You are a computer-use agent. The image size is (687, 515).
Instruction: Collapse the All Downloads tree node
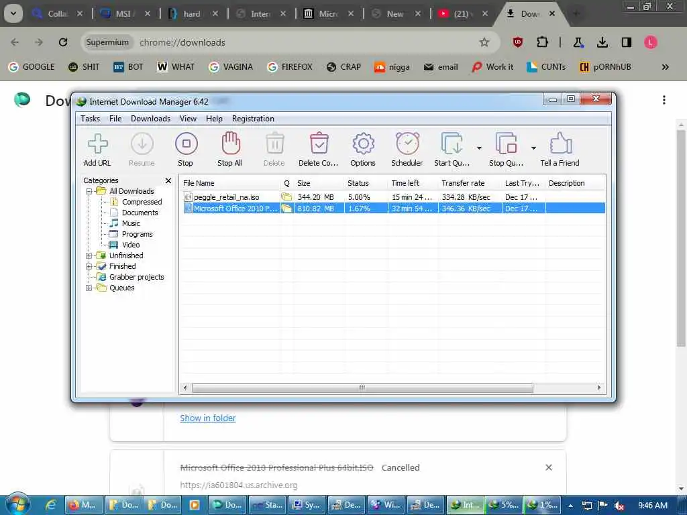click(89, 191)
